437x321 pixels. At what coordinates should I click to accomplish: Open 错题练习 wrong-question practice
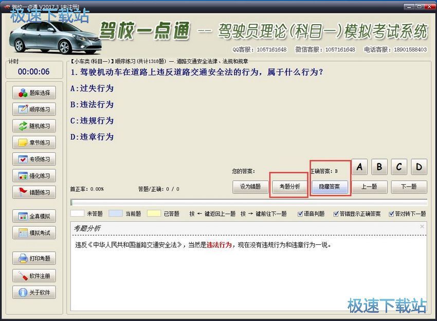click(x=34, y=192)
